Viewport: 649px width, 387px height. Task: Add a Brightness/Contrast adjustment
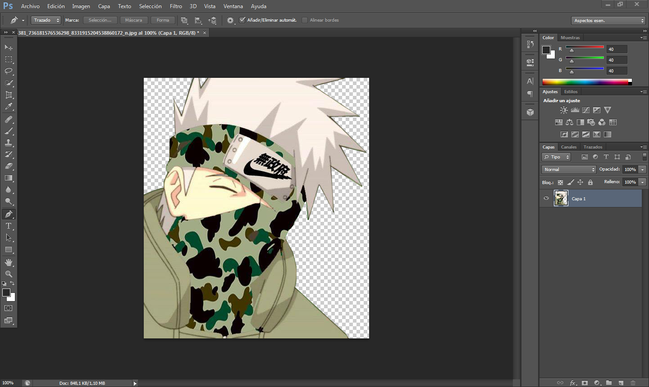pos(564,110)
